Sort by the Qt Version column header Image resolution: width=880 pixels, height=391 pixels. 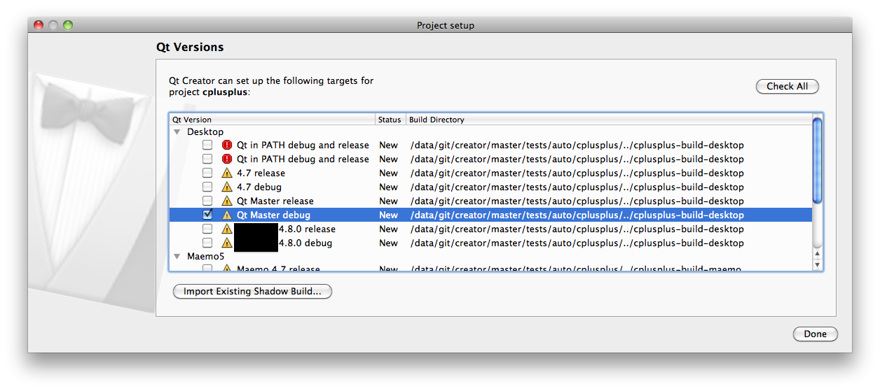pyautogui.click(x=273, y=120)
